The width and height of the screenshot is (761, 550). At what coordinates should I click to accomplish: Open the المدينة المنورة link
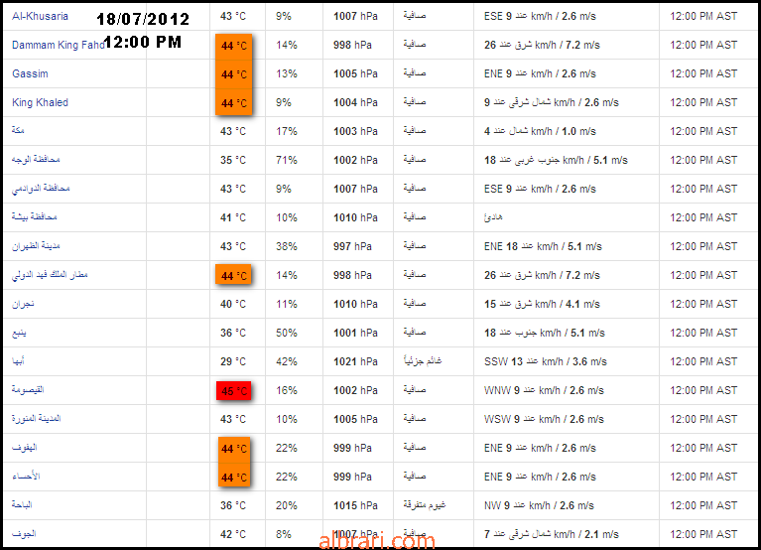tap(37, 418)
